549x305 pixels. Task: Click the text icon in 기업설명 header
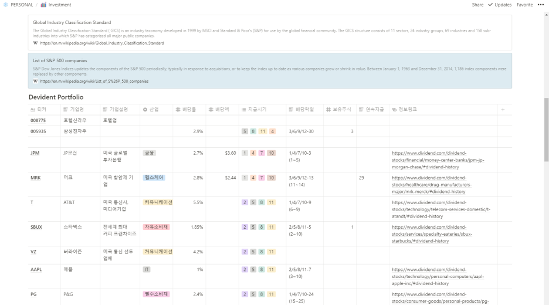click(105, 110)
